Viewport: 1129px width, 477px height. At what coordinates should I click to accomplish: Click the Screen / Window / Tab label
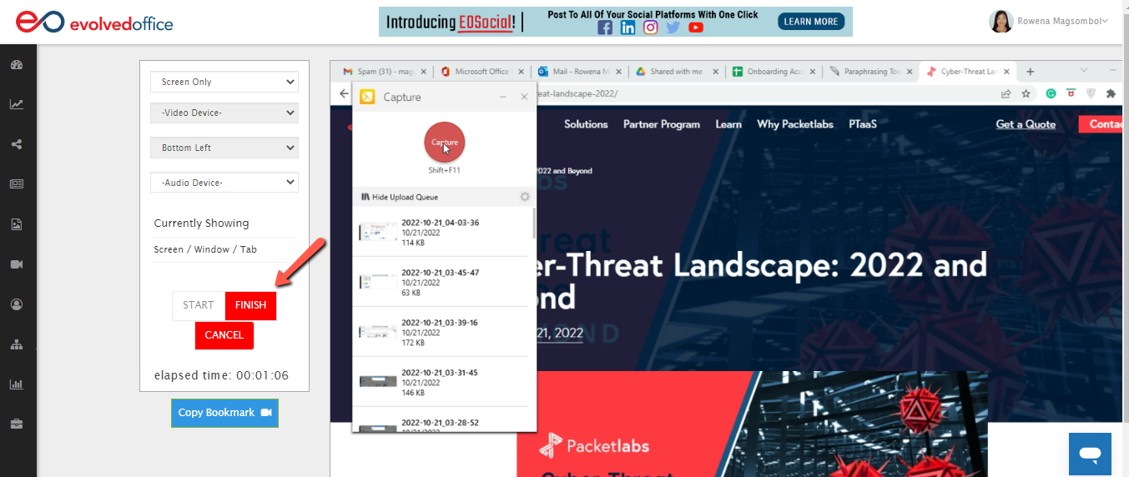coord(205,249)
